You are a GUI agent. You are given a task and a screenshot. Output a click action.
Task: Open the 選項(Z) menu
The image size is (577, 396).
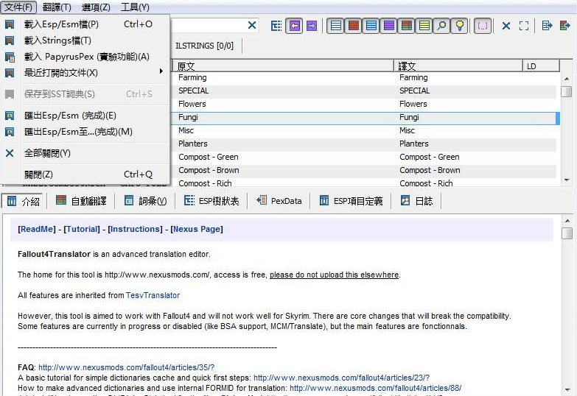(96, 7)
